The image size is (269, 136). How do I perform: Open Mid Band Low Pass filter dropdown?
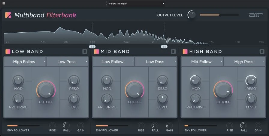tap(156, 62)
